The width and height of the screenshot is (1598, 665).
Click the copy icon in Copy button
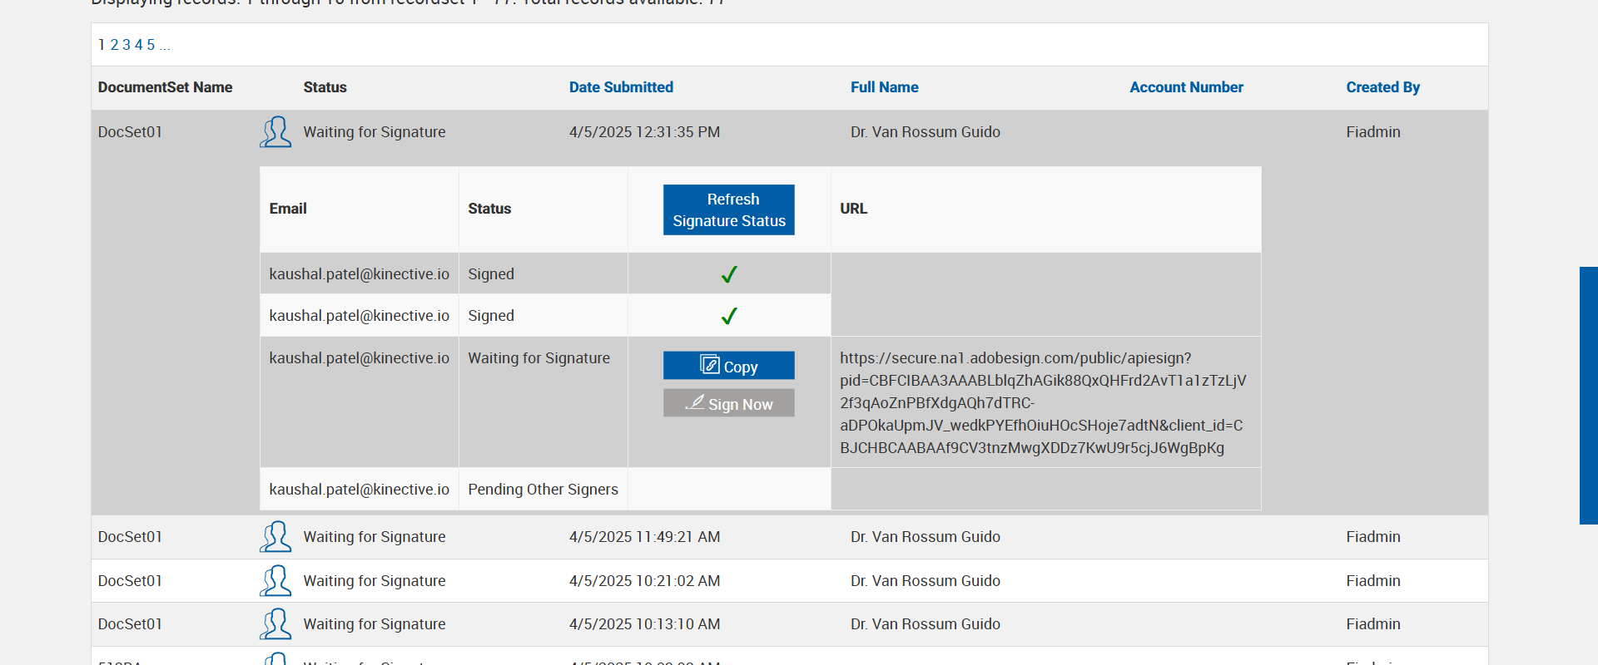click(x=710, y=365)
